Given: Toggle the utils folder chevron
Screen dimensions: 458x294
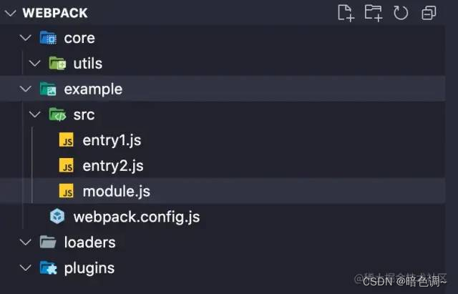Looking at the screenshot, I should pyautogui.click(x=35, y=64).
